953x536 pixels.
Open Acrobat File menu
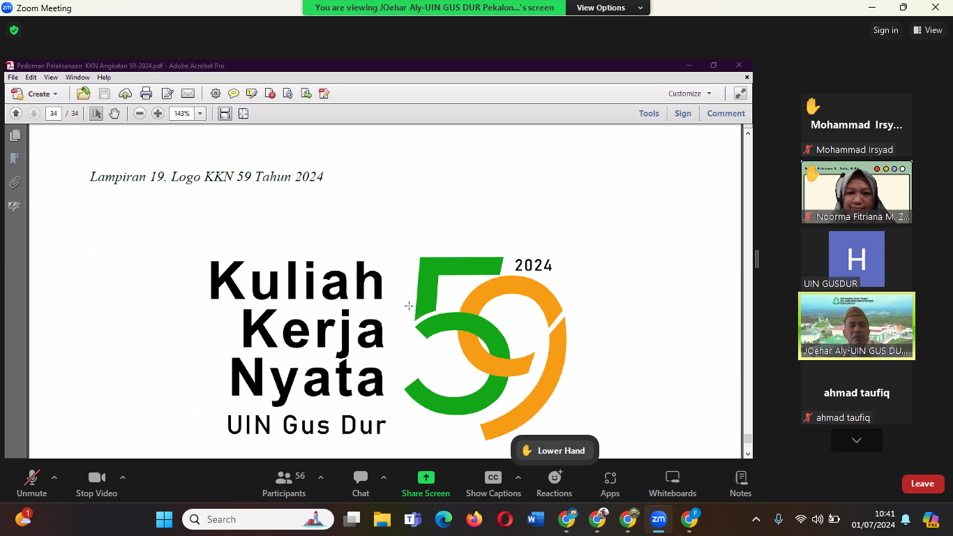click(x=13, y=77)
